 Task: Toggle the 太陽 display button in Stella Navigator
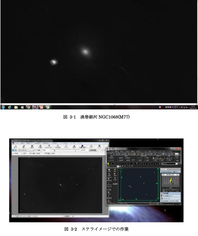coord(155,158)
